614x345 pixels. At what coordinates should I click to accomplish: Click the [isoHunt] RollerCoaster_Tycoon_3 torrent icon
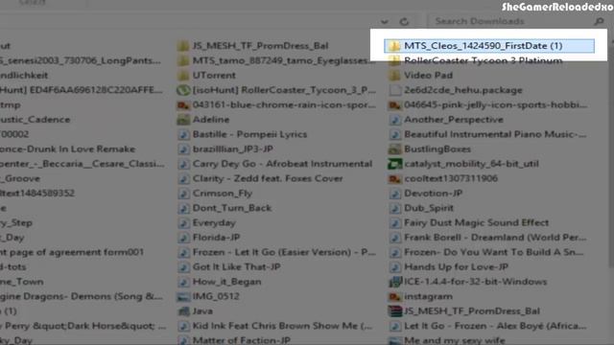[183, 90]
